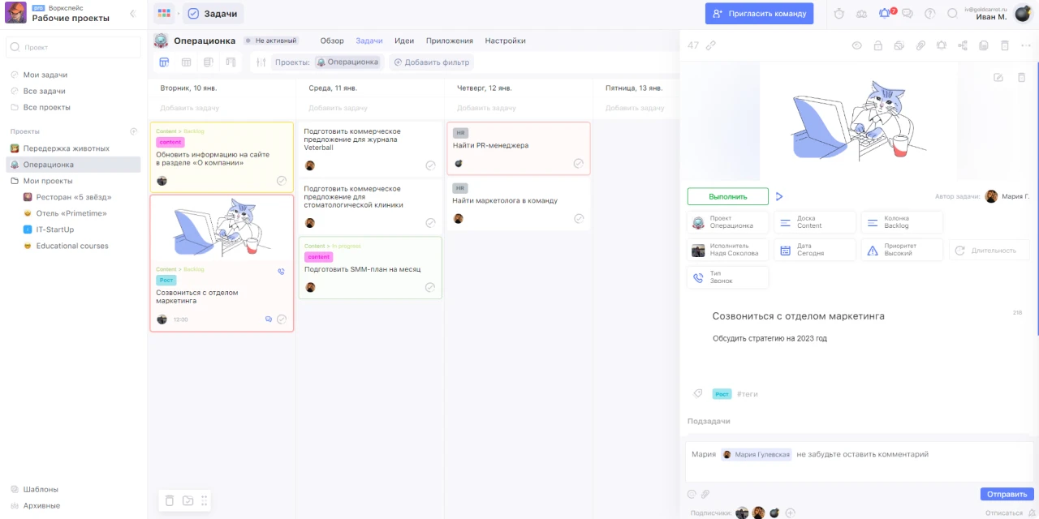1039x519 pixels.
Task: Open the 'Настройки' tab
Action: [505, 41]
